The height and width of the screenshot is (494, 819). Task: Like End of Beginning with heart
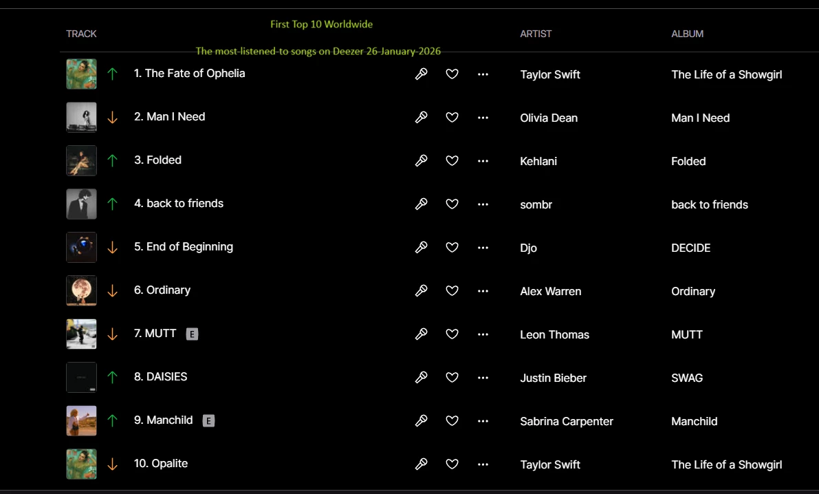pos(452,247)
